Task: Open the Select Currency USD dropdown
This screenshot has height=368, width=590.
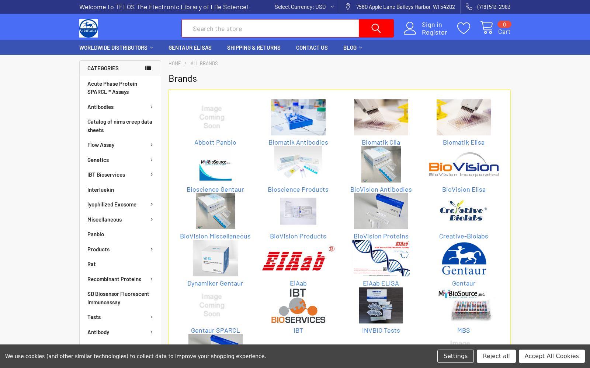Action: coord(304,7)
